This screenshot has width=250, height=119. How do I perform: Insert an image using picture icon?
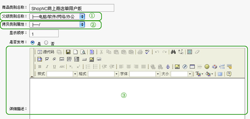click(177, 67)
